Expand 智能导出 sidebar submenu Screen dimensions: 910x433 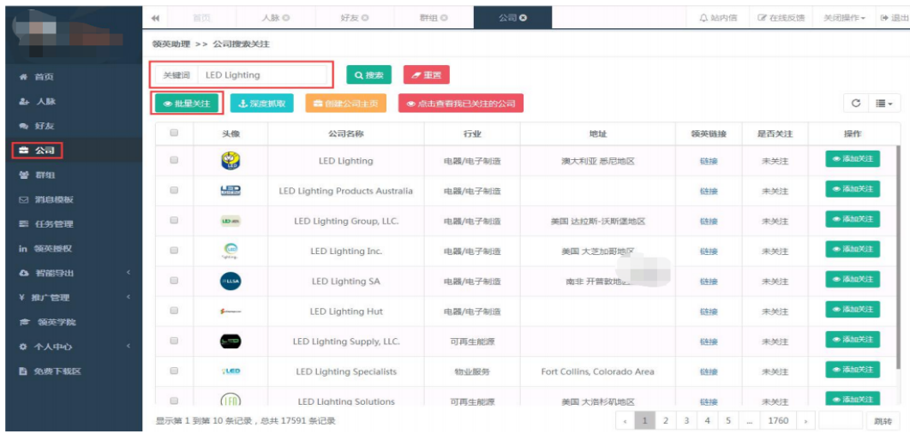tap(74, 273)
